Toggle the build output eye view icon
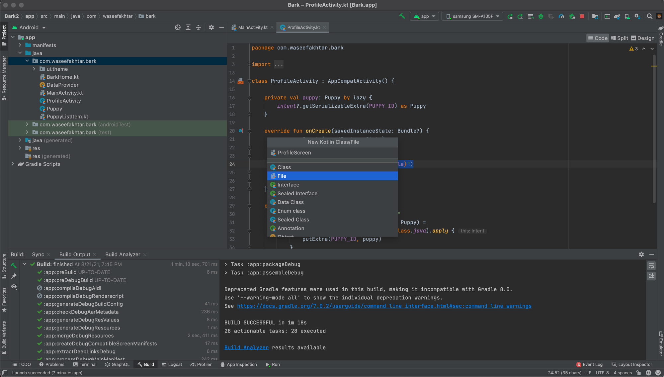The width and height of the screenshot is (664, 377). (x=14, y=287)
